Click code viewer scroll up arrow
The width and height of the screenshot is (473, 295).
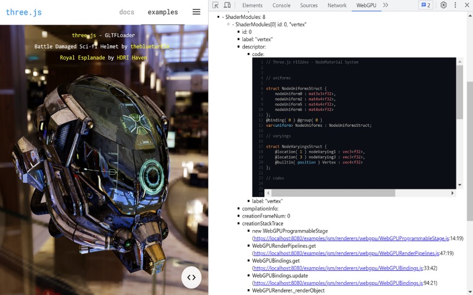point(460,62)
